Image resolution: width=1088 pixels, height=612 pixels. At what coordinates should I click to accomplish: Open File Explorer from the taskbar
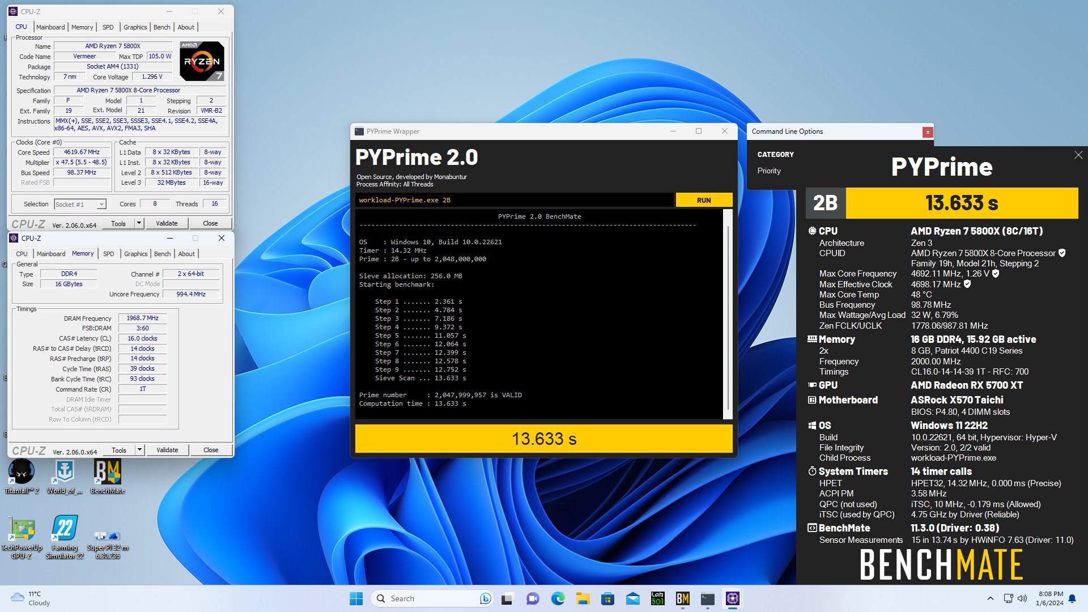pyautogui.click(x=583, y=598)
